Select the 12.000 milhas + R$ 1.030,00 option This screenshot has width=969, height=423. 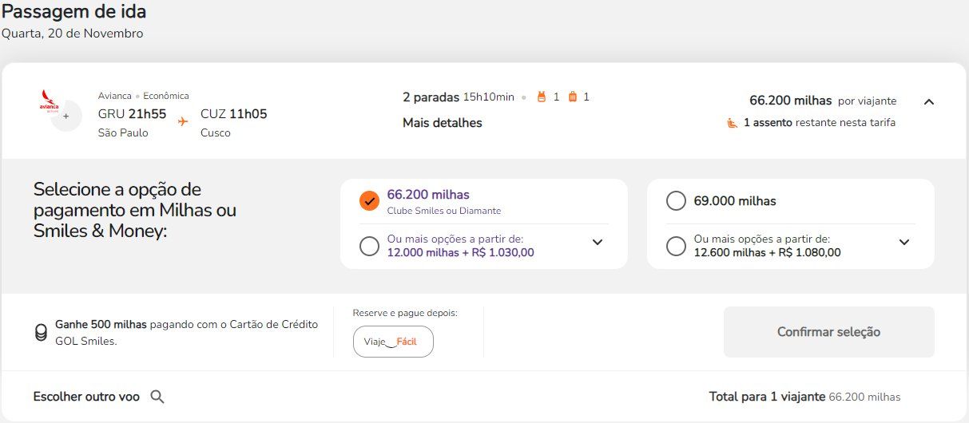click(x=369, y=246)
